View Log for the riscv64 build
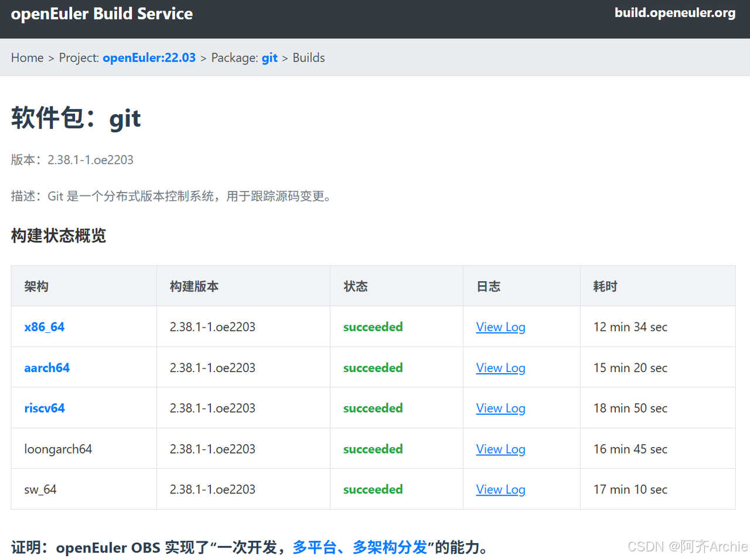Screen dimensions: 750x559 click(501, 408)
